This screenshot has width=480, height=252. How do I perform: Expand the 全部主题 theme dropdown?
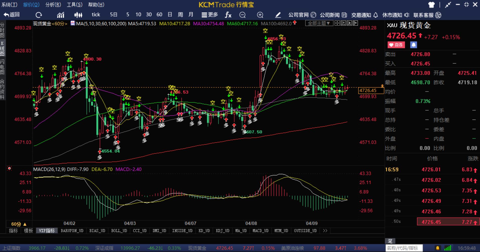(319, 23)
